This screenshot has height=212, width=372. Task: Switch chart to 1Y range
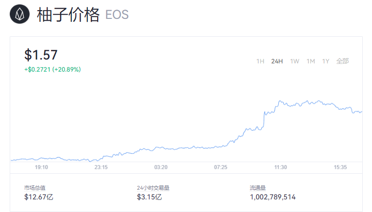point(325,61)
